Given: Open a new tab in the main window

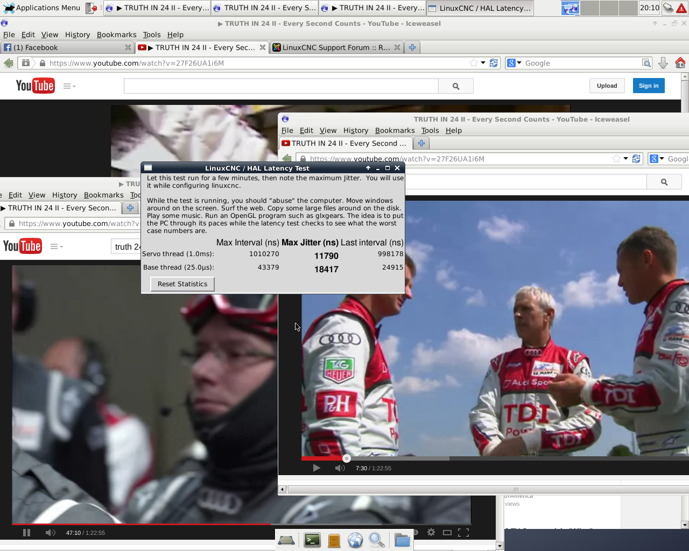Looking at the screenshot, I should [412, 47].
